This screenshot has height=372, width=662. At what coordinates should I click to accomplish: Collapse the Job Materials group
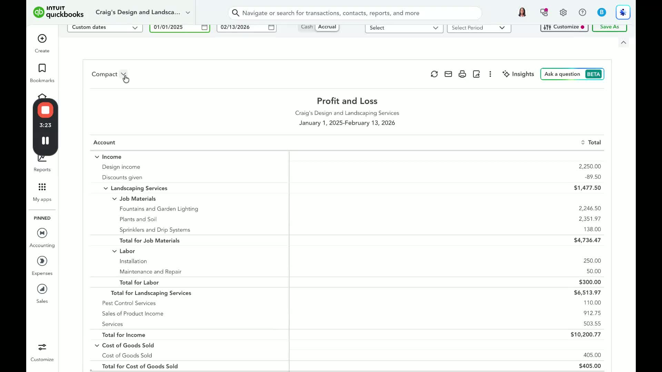click(x=114, y=199)
